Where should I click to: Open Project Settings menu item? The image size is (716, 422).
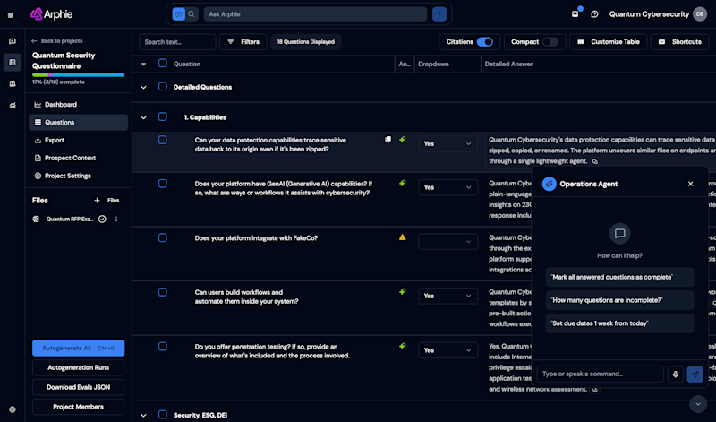[x=78, y=176]
